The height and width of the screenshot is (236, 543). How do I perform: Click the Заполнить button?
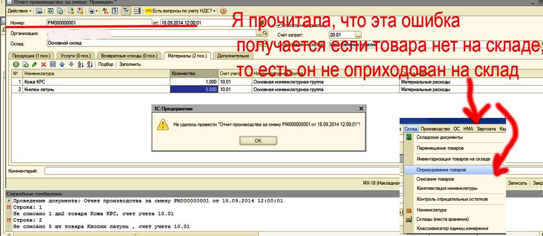coord(130,65)
